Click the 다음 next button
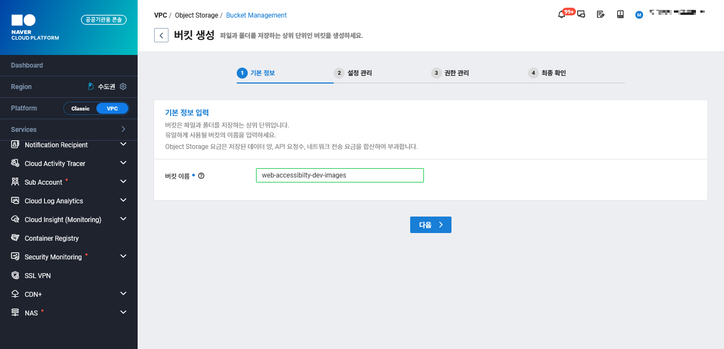Viewport: 724px width, 349px height. [431, 225]
